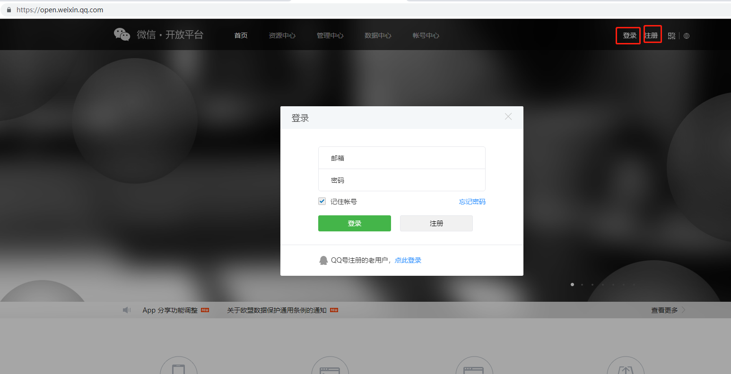Select the first active carousel dot

point(573,284)
